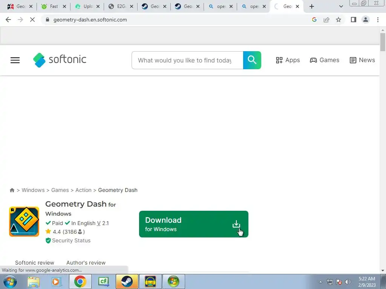Click the site lock icon in address bar
The image size is (386, 289).
tap(47, 20)
